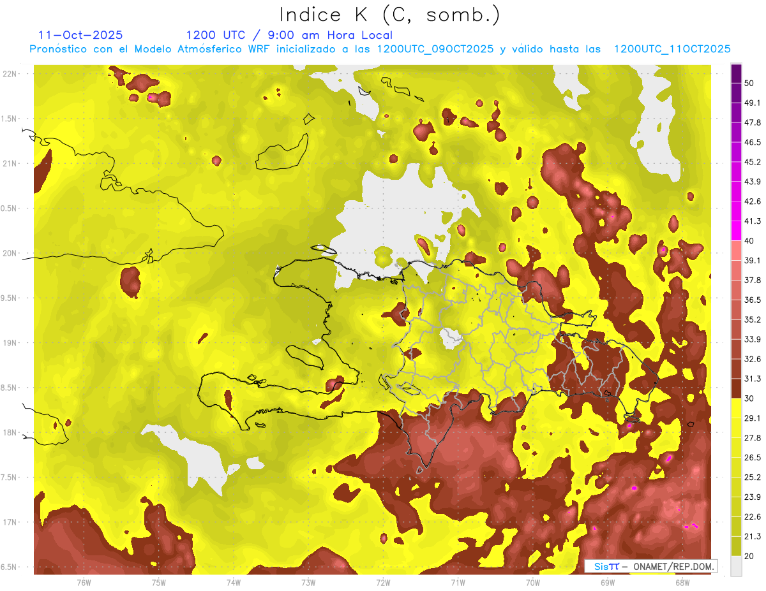Click the 22N latitude axis label
This screenshot has height=591, width=766.
coord(11,74)
